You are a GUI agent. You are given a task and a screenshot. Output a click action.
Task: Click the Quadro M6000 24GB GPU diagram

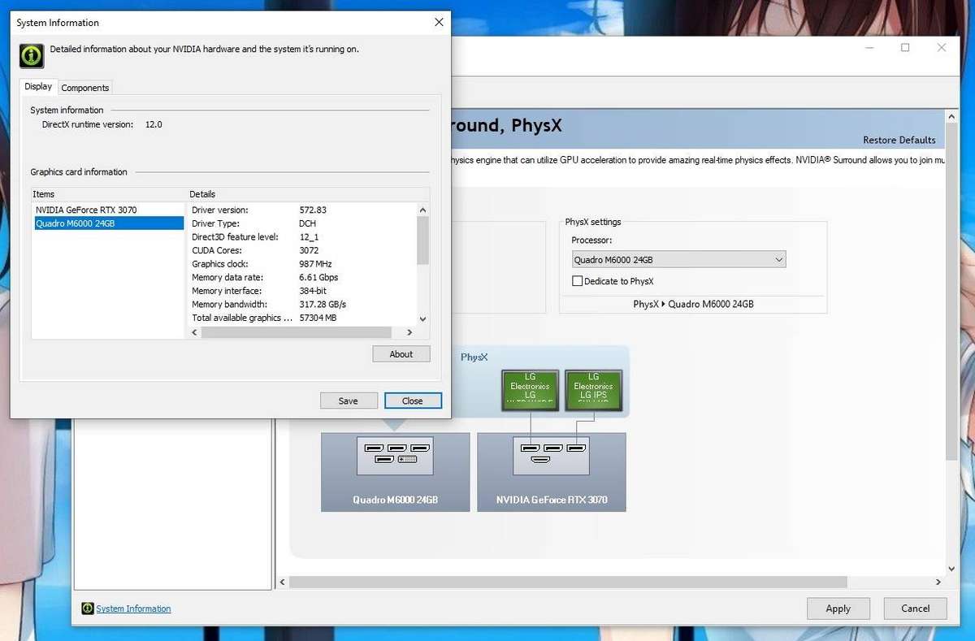(395, 471)
